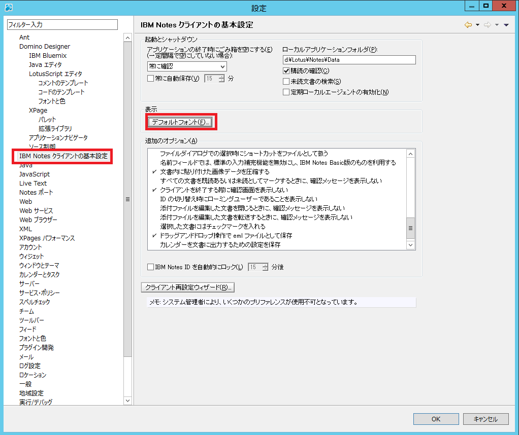
Task: Select コメントのテンプレート tree item
Action: [63, 83]
